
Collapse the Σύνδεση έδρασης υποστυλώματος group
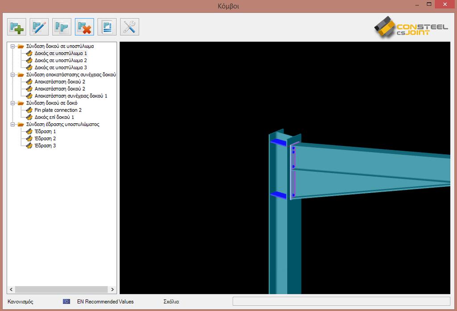(x=12, y=124)
